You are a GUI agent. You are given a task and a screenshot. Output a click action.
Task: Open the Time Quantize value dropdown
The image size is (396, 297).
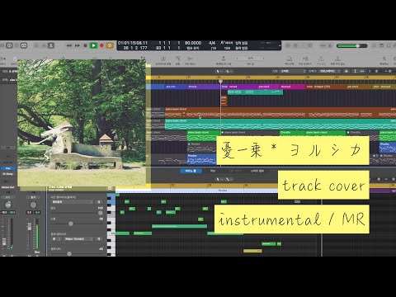click(73, 202)
